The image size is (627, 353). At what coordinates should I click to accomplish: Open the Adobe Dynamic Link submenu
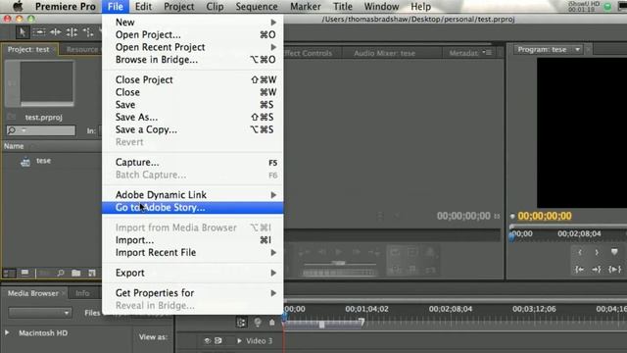coord(193,195)
